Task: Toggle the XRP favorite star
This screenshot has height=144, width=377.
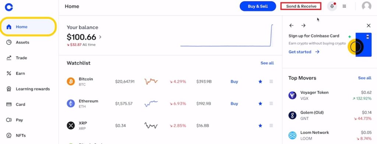Action: (x=260, y=126)
